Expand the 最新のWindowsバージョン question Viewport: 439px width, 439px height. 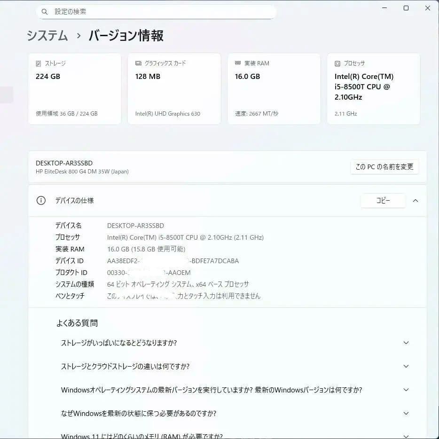tap(406, 390)
